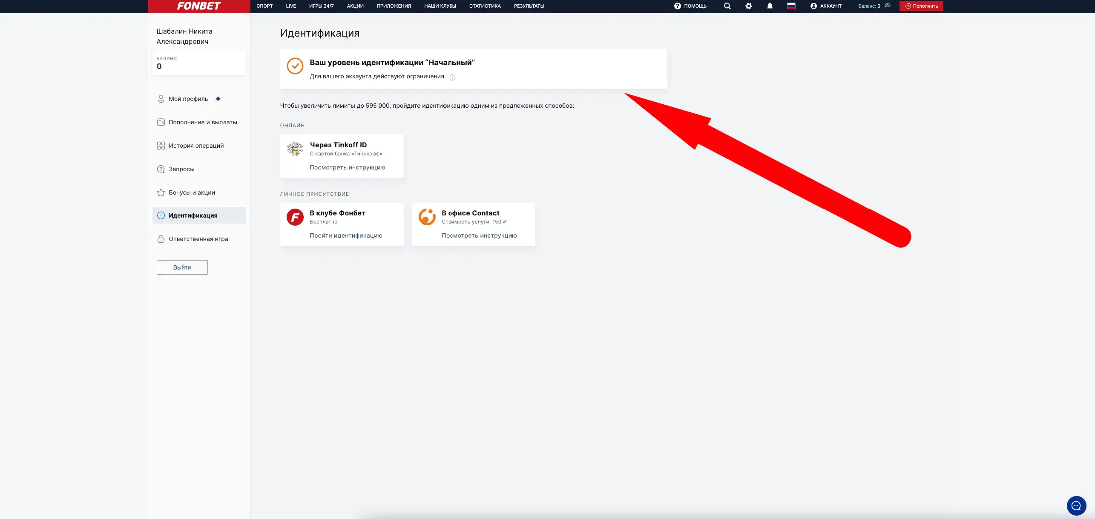Click Посмотреть инструкцию under Tinkoff ID
The width and height of the screenshot is (1095, 519).
(x=347, y=167)
